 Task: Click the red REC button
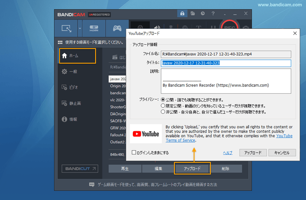click(230, 25)
